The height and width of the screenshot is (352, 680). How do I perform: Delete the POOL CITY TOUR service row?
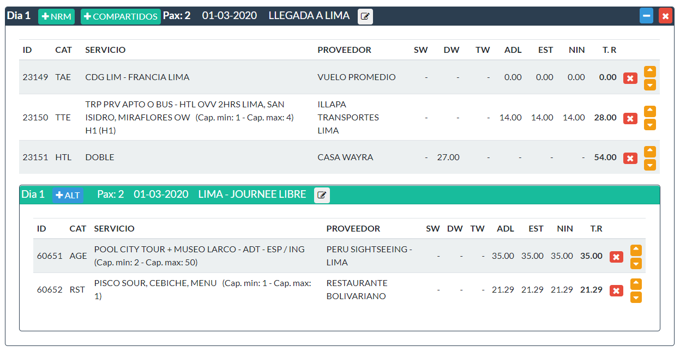pyautogui.click(x=616, y=257)
